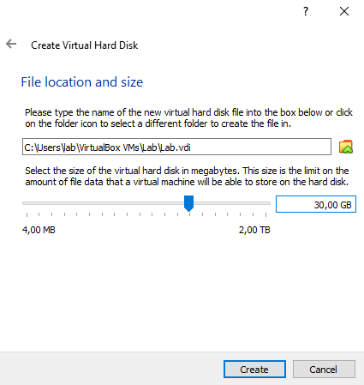The image size is (364, 385).
Task: Click the folder icon to choose a different folder
Action: tap(346, 147)
